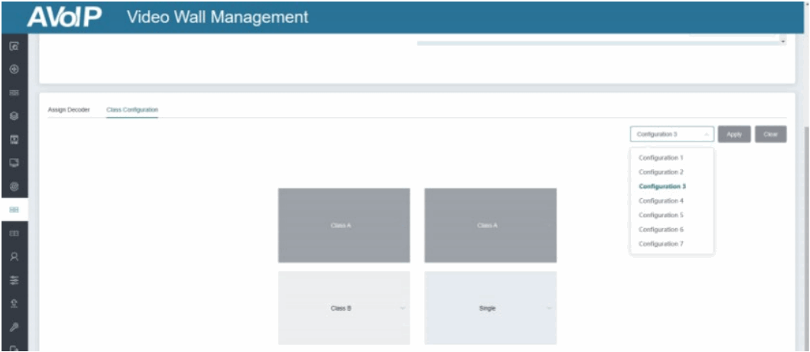Viewport: 810px width, 352px height.
Task: Open the video play box sidebar icon
Action: pos(15,140)
